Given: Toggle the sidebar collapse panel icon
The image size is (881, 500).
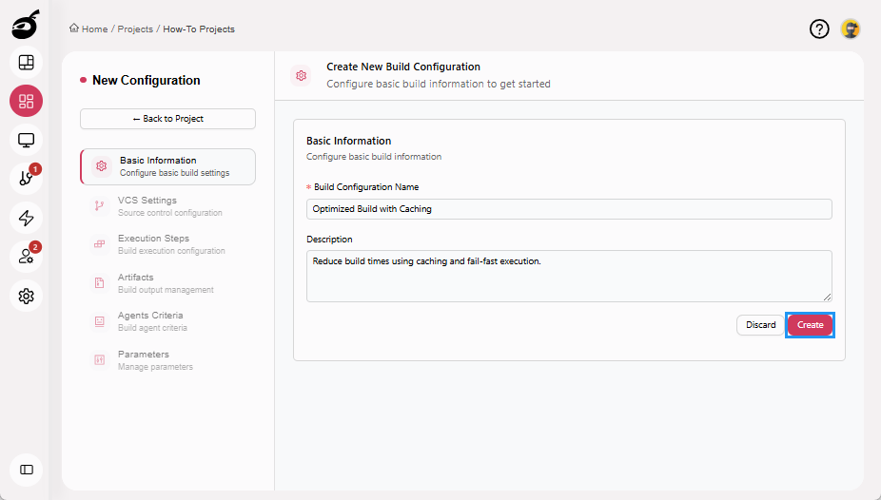Looking at the screenshot, I should [x=26, y=470].
